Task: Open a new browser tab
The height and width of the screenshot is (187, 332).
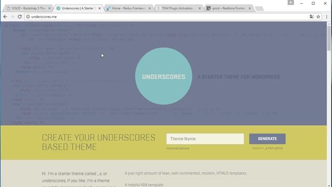Action: [259, 8]
